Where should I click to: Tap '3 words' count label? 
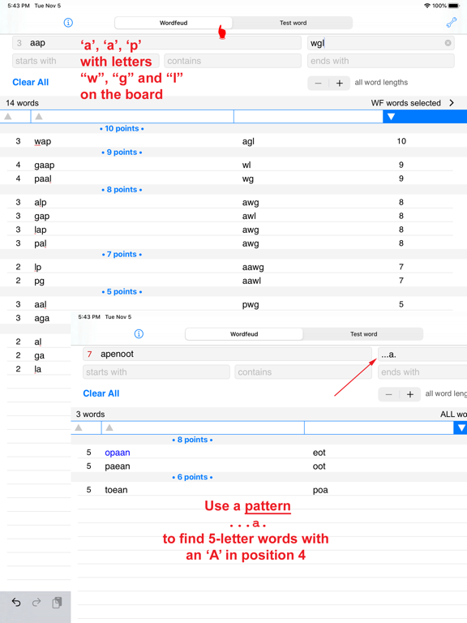click(91, 414)
